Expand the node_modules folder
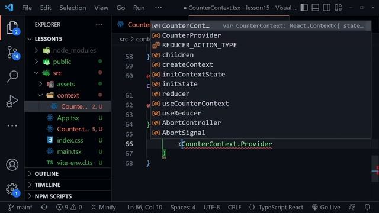This screenshot has width=379, height=213. point(68,50)
